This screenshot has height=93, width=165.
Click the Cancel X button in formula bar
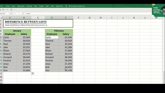[15, 14]
